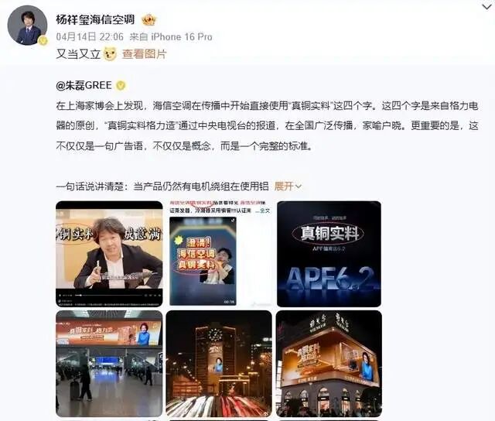Open the train station billboard thumbnail
This screenshot has width=495, height=421.
point(109,364)
